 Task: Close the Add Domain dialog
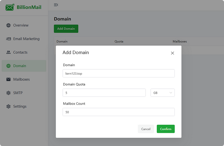[x=172, y=53]
